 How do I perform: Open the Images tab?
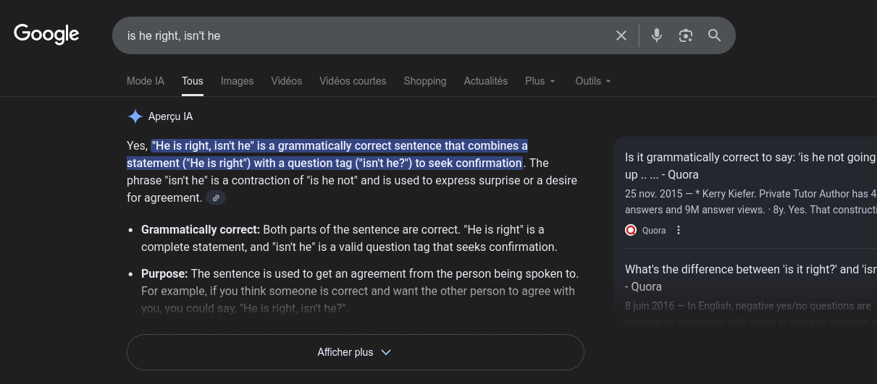(x=237, y=81)
